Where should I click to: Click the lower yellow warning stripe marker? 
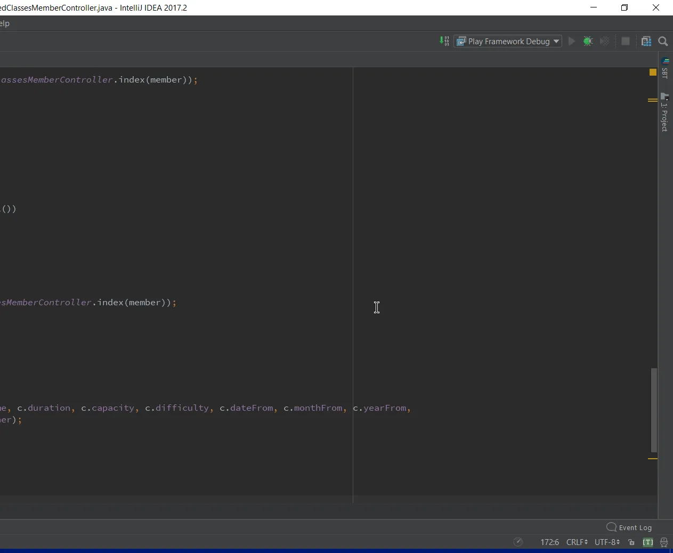click(653, 459)
